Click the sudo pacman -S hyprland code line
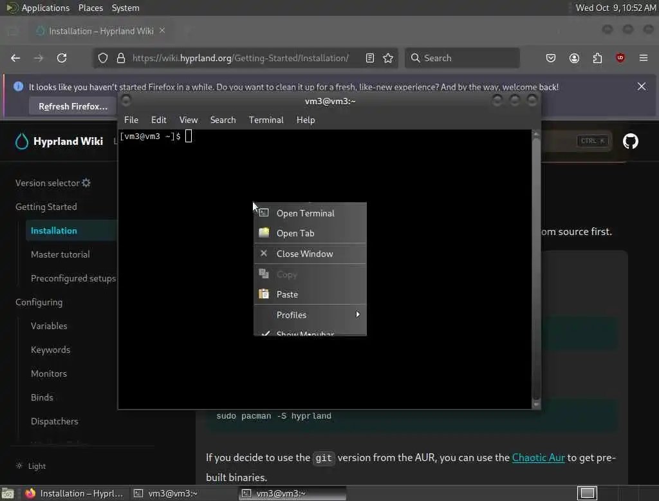Viewport: 659px width, 501px height. pos(274,416)
